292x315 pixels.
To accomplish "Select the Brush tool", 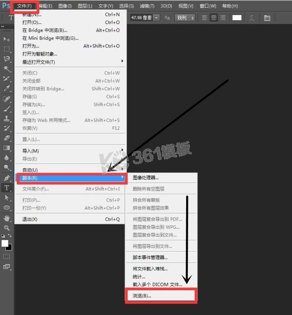I will click(x=7, y=108).
